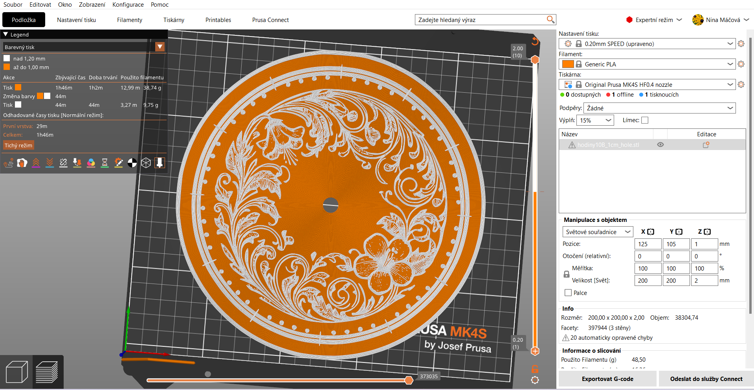754x390 pixels.
Task: Toggle tool marker nozzle icon
Action: pyautogui.click(x=160, y=163)
